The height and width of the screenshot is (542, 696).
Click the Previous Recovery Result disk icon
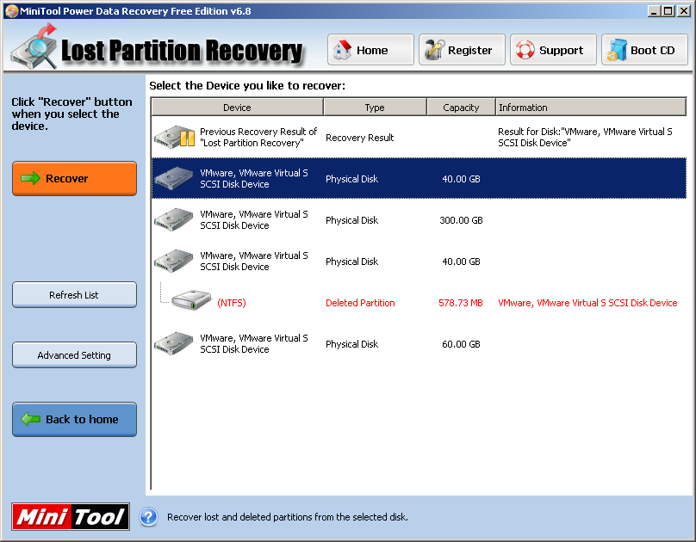pyautogui.click(x=175, y=137)
